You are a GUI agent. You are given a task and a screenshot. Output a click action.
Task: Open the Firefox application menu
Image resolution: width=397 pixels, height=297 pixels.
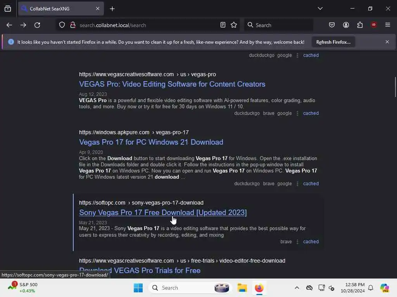pos(388,25)
